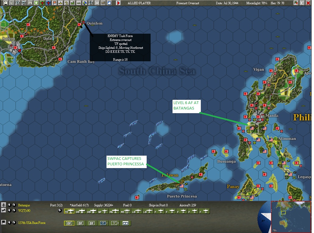The width and height of the screenshot is (314, 233).
Task: Click the crosshair target toolbar icon
Action: 91,3
